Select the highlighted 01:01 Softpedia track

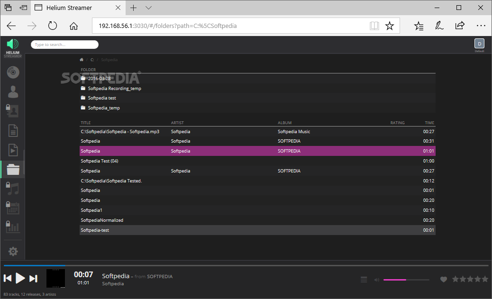tap(257, 151)
